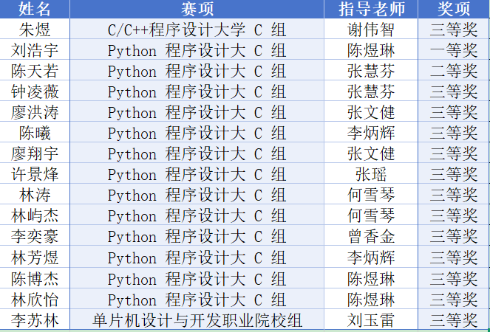
Task: Select teacher 何雪琴 in 林屿杰's row
Action: click(x=371, y=215)
